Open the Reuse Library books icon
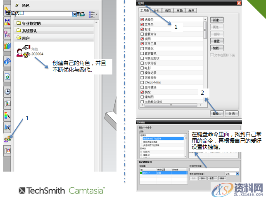266x200 pixels. pyautogui.click(x=7, y=46)
